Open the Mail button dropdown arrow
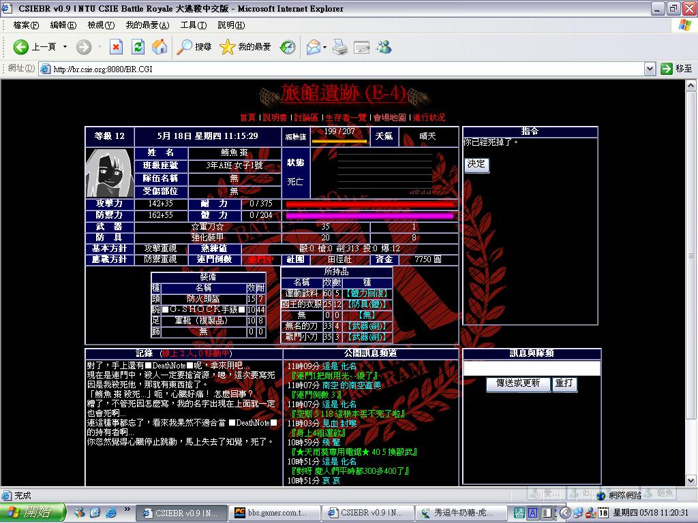The width and height of the screenshot is (698, 523). [325, 47]
